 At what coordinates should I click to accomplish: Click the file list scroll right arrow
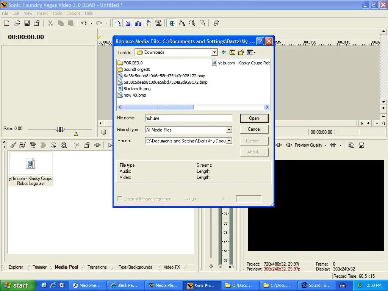[267, 107]
